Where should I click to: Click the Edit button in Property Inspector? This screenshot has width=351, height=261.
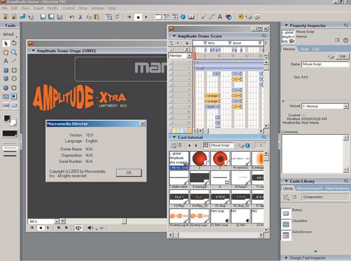click(x=342, y=56)
